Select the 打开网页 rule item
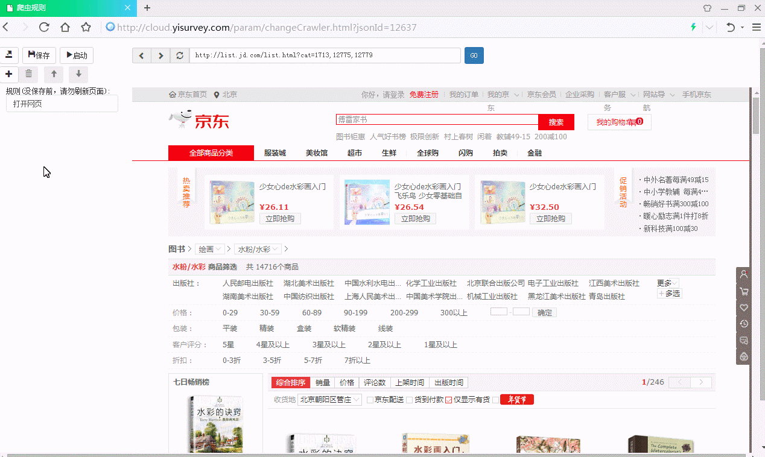The width and height of the screenshot is (765, 457). tap(62, 104)
